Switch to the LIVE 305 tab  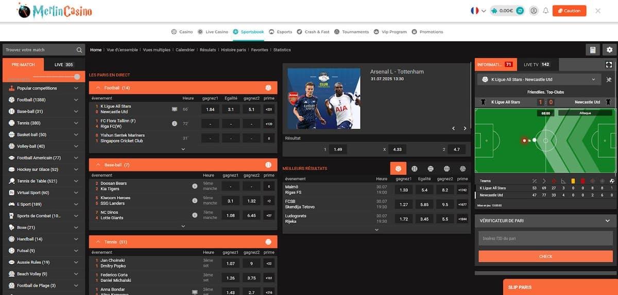(64, 65)
